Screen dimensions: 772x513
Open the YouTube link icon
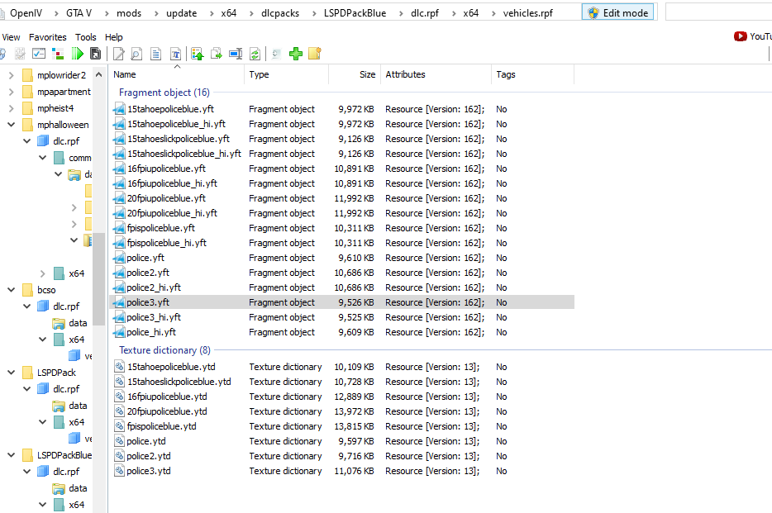740,36
